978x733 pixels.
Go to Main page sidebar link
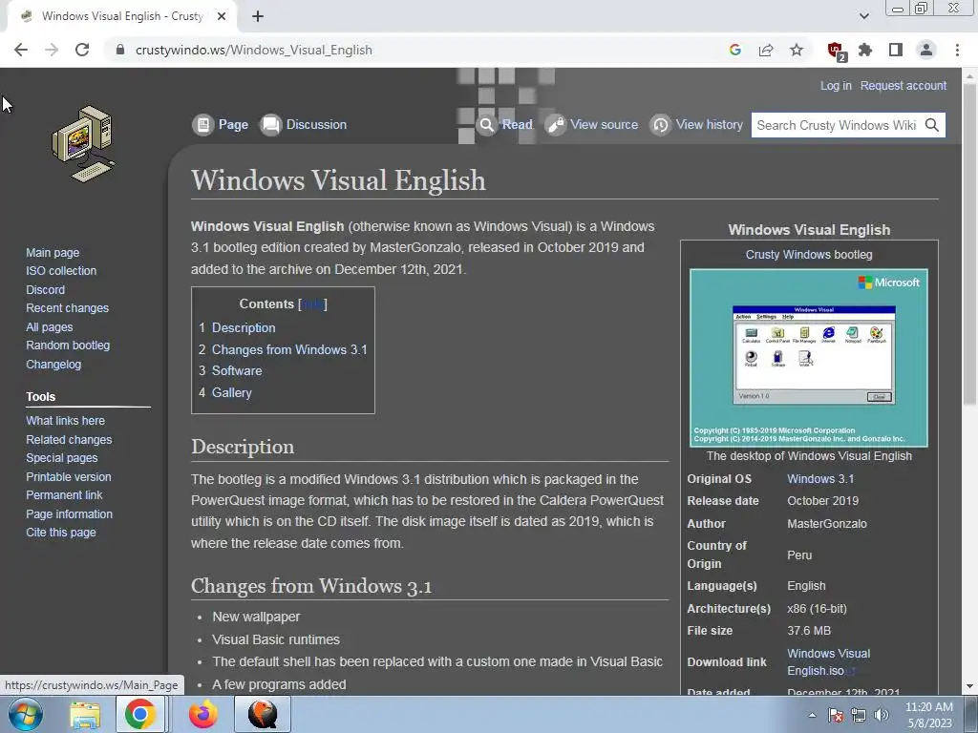(x=53, y=252)
